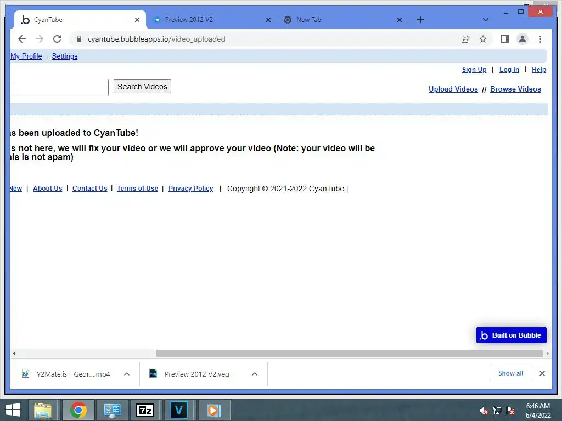Open the About Us footer link
The width and height of the screenshot is (562, 421).
pyautogui.click(x=48, y=189)
